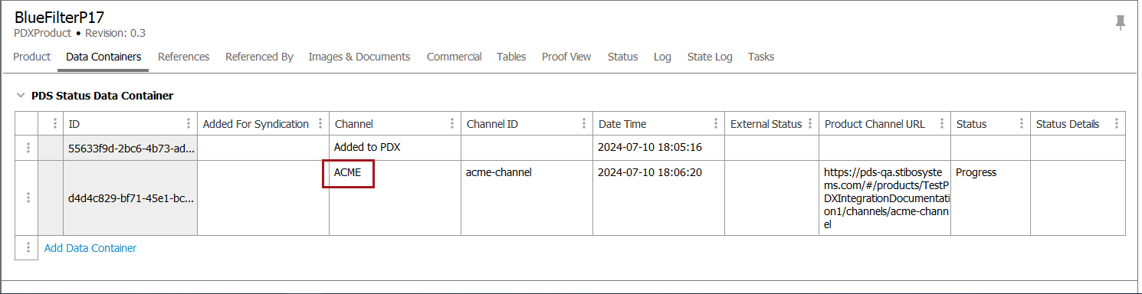Open the Channel column kebab menu
The width and height of the screenshot is (1142, 294).
point(452,123)
